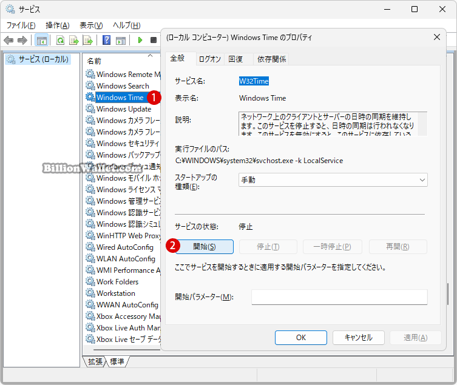Image resolution: width=457 pixels, height=385 pixels.
Task: Click the 適用(A) button
Action: (x=416, y=338)
